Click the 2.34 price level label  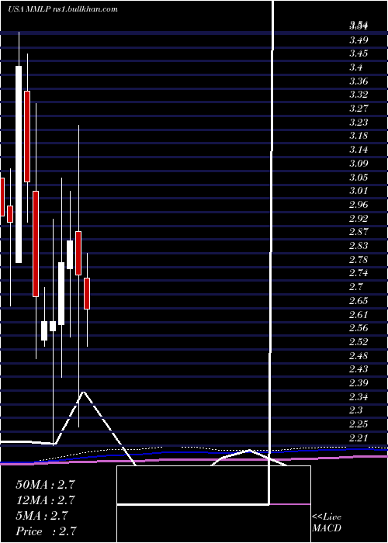click(x=359, y=397)
